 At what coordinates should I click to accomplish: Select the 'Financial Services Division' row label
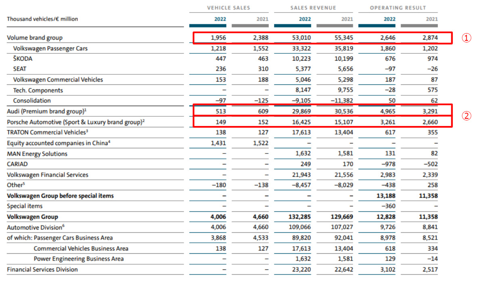(42, 269)
